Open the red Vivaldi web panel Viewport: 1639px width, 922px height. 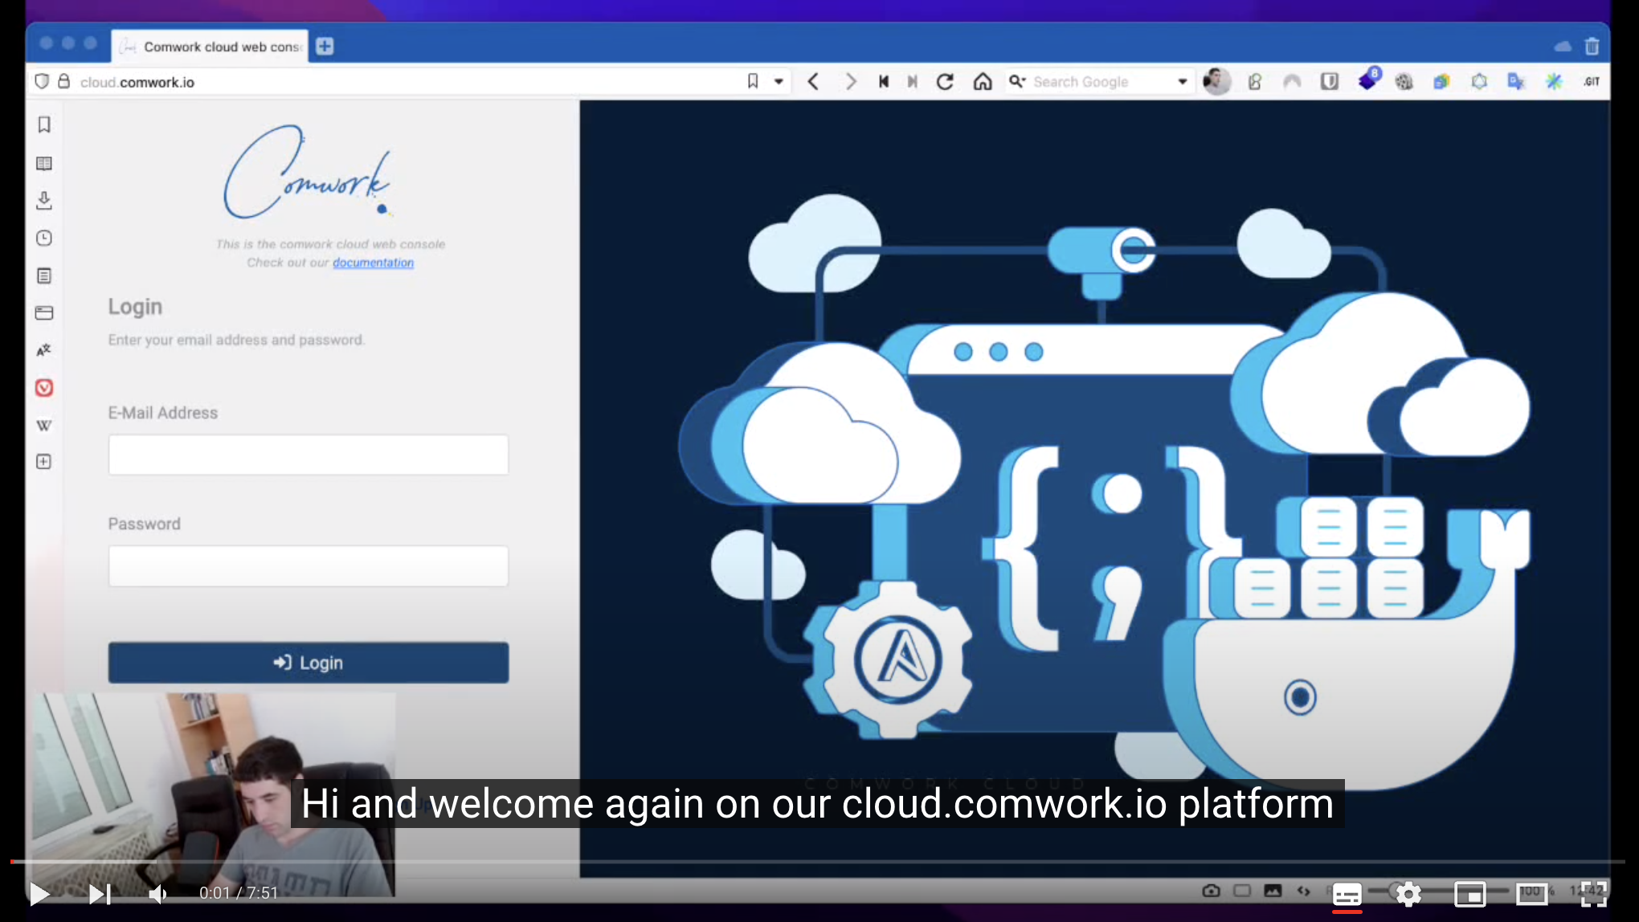pos(44,388)
